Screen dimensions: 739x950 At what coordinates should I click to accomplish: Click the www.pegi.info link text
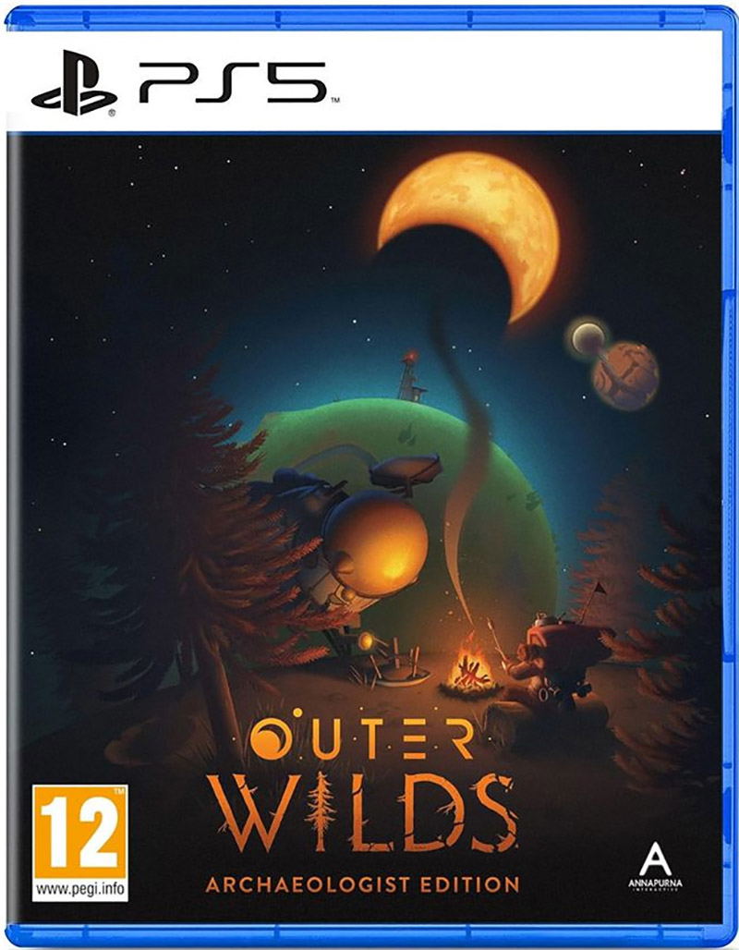coord(80,889)
